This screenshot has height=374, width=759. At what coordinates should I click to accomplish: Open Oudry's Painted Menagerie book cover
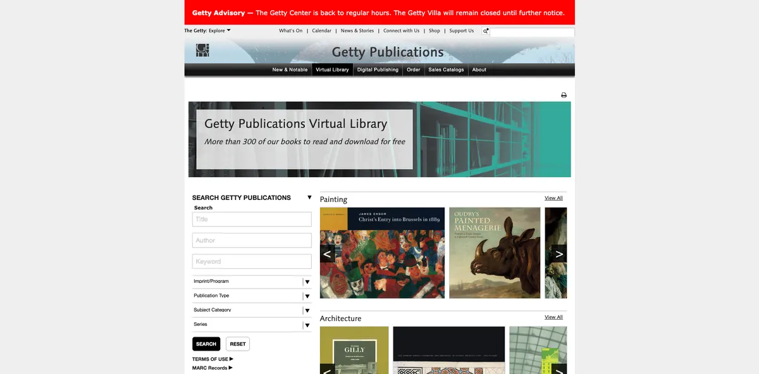495,253
